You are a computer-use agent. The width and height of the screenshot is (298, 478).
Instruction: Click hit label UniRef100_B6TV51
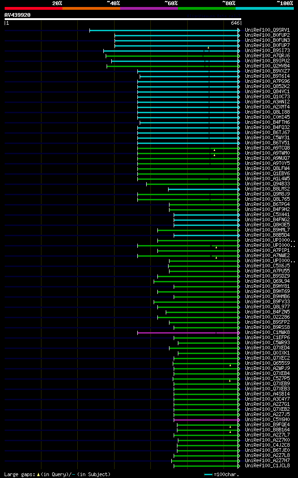tap(267, 143)
